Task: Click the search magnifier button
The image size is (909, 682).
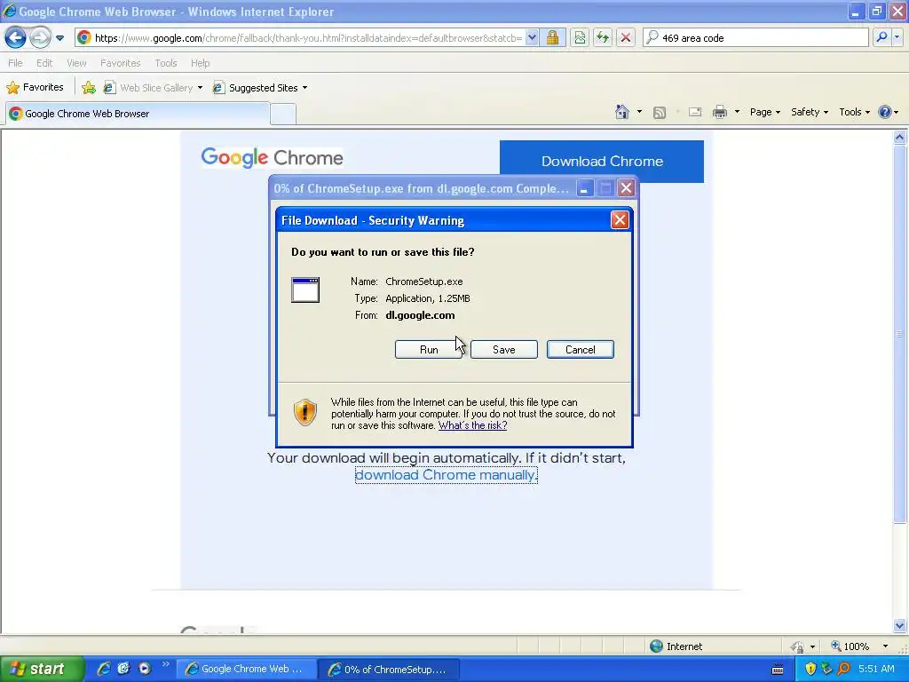Action: point(881,37)
